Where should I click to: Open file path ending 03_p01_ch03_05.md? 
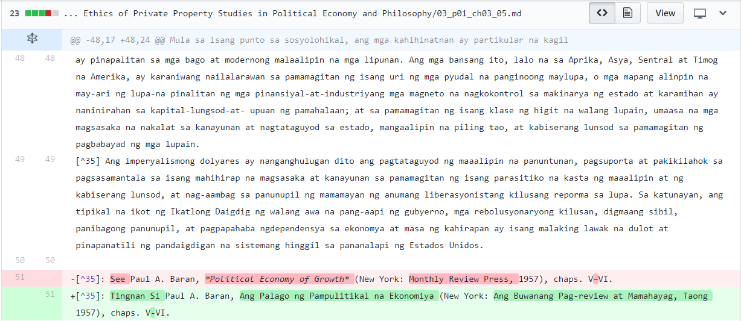click(x=292, y=13)
